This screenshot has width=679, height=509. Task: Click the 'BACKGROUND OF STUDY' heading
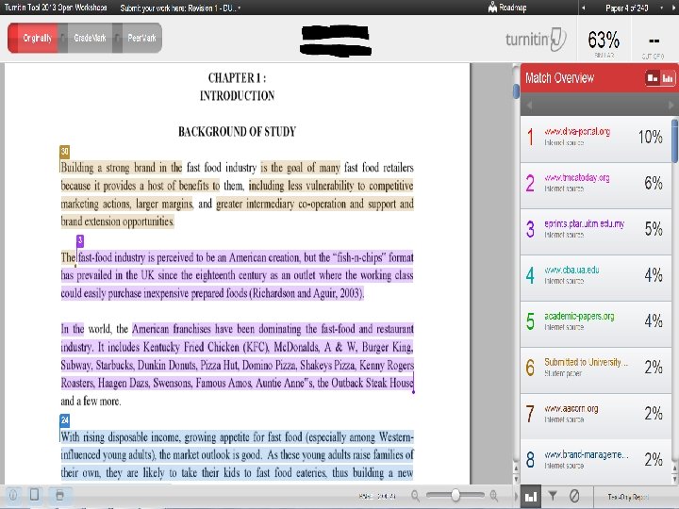[237, 132]
